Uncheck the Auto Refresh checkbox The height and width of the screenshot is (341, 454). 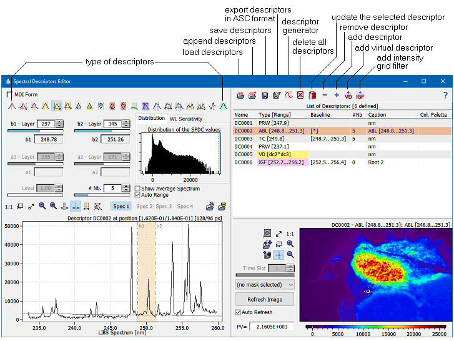click(x=237, y=312)
